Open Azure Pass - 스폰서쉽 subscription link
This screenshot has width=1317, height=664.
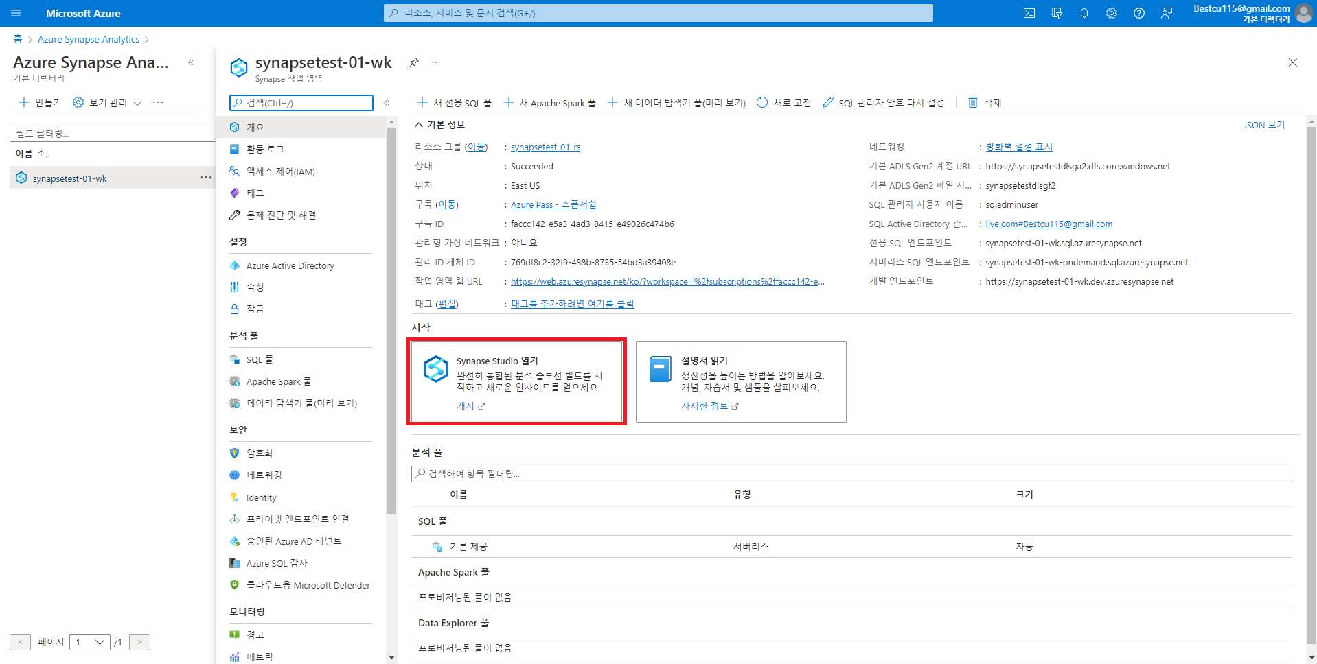tap(553, 205)
